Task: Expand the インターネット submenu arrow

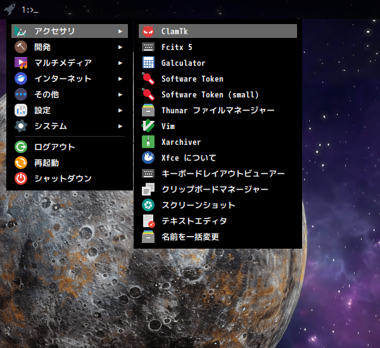Action: coord(120,78)
